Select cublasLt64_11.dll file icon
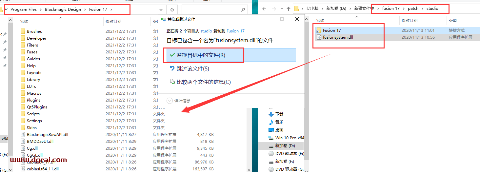Screen dimensions: 480x172 [x=23, y=169]
